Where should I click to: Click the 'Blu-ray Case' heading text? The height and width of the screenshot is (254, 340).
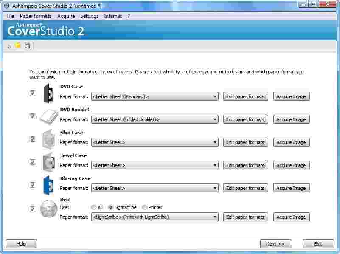pos(75,178)
